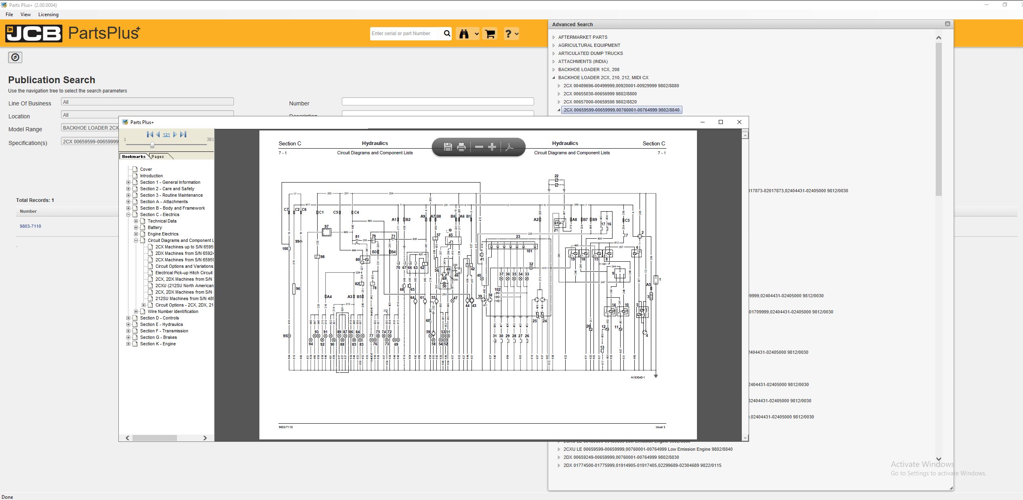The image size is (1023, 500).
Task: Open the File menu
Action: [x=9, y=14]
